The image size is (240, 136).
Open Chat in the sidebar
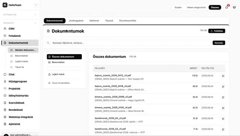(x=20, y=74)
